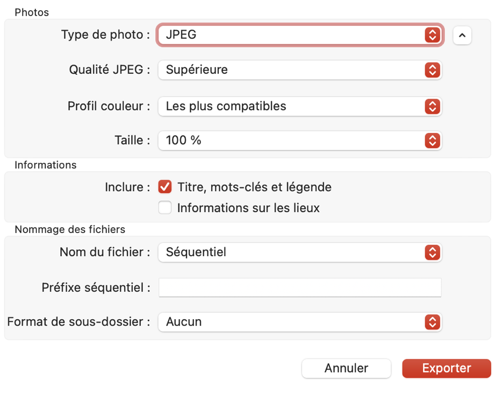The height and width of the screenshot is (394, 503).
Task: Collapse options with the chevron-up button
Action: pos(462,36)
